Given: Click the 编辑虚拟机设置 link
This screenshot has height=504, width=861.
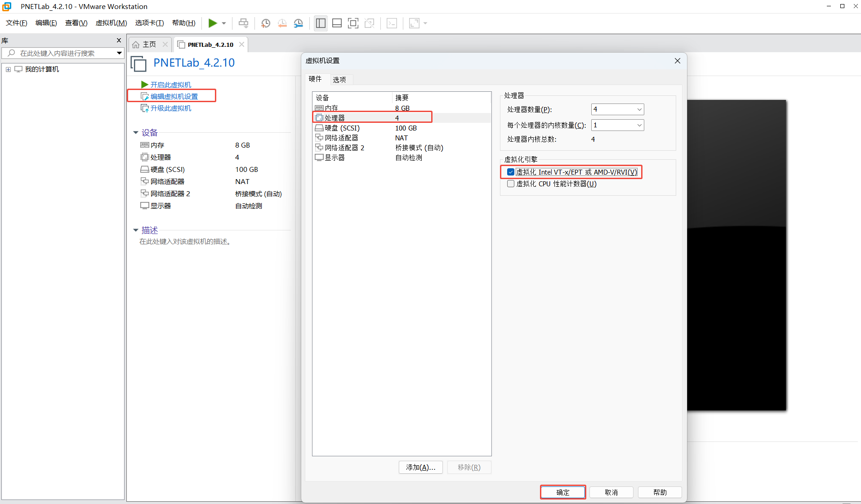Looking at the screenshot, I should (174, 96).
